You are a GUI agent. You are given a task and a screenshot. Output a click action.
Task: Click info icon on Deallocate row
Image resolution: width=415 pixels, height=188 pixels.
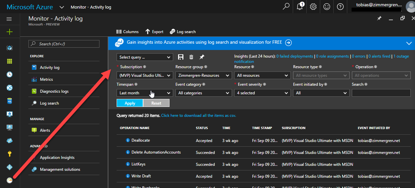128,140
